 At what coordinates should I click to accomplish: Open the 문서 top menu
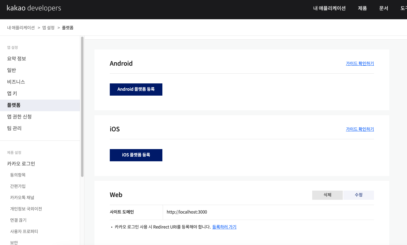coord(384,8)
